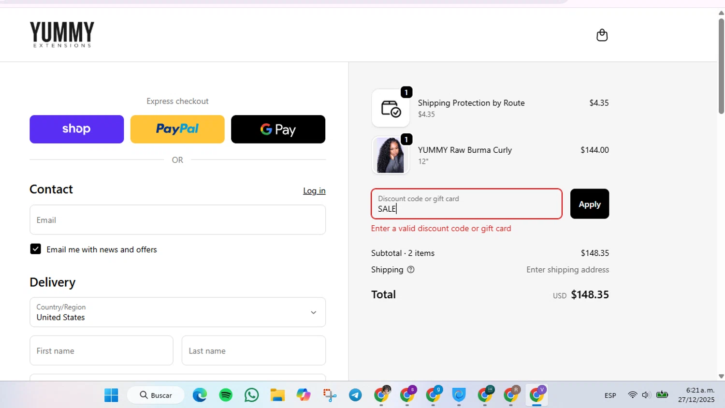
Task: Expand the Country/Region dropdown
Action: click(x=177, y=312)
